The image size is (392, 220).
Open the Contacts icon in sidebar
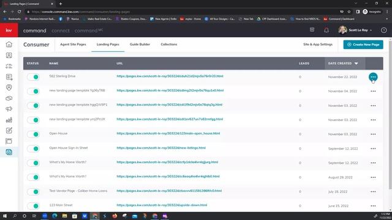tap(9, 56)
